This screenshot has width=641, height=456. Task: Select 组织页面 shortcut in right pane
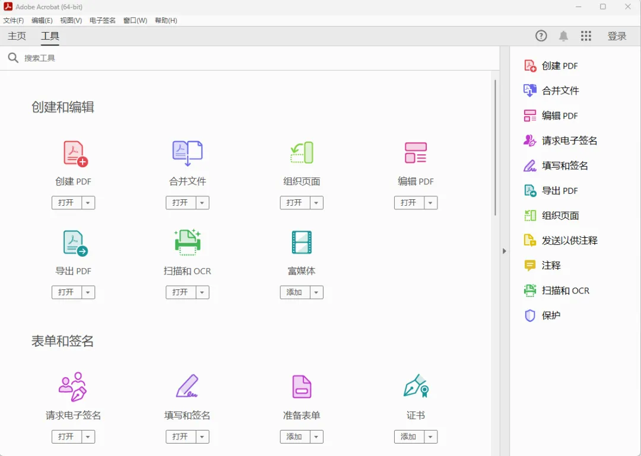click(x=551, y=215)
